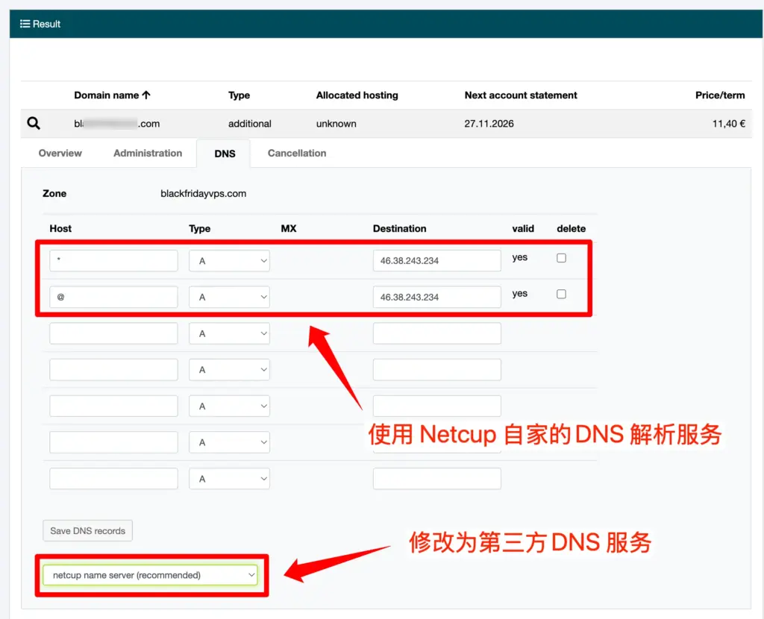
Task: Click the Result list icon in header
Action: (x=25, y=24)
